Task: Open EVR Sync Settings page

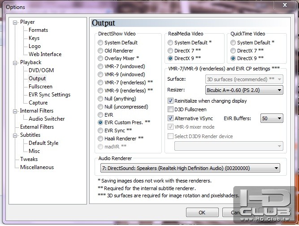Action: pos(49,95)
